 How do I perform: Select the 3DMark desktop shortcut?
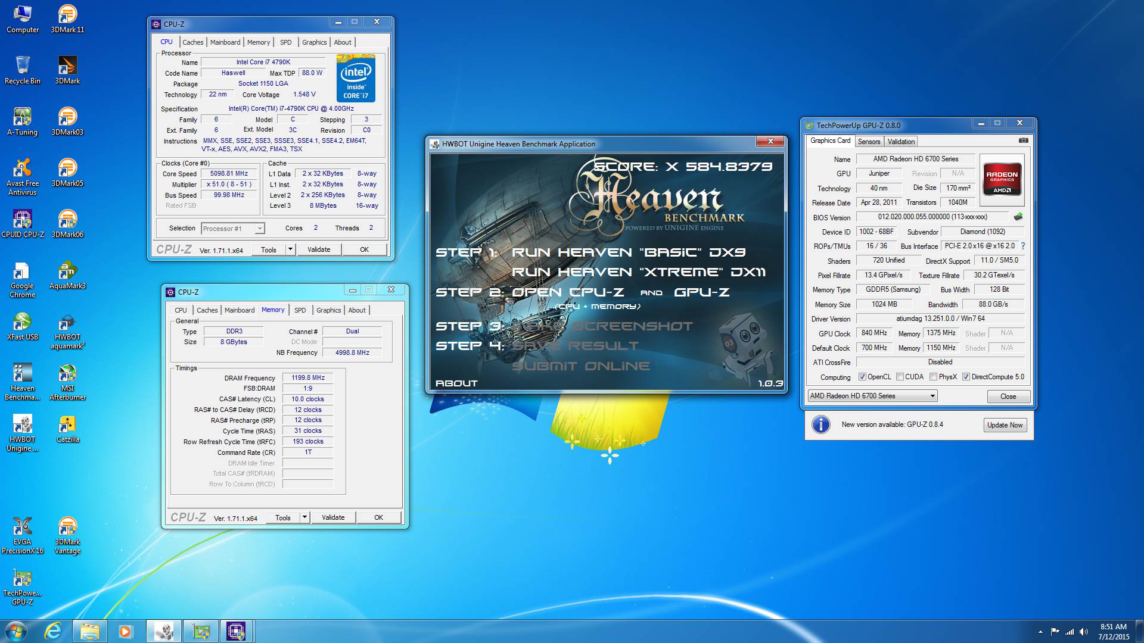click(x=67, y=70)
